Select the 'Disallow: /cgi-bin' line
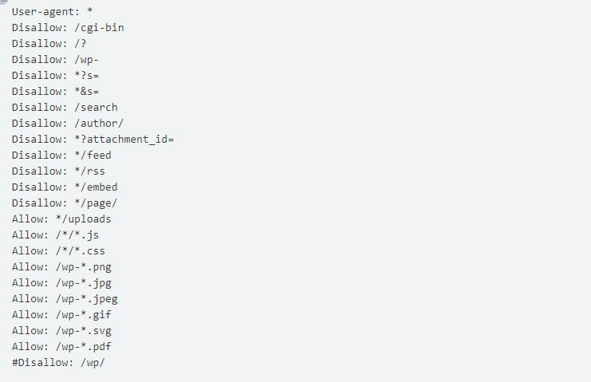591x382 pixels. pos(68,27)
